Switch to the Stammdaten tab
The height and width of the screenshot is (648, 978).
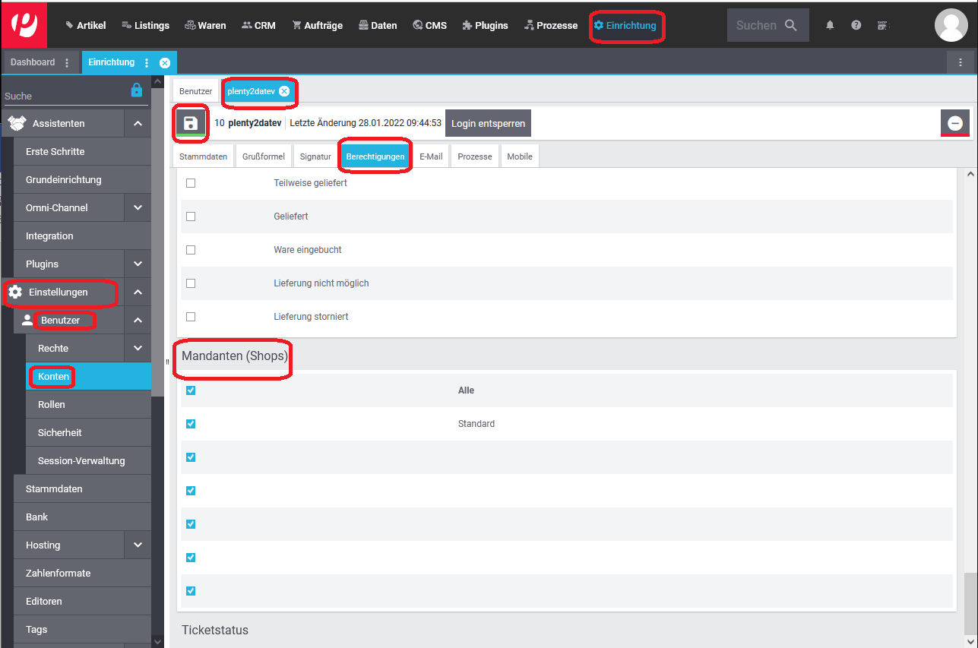click(203, 156)
